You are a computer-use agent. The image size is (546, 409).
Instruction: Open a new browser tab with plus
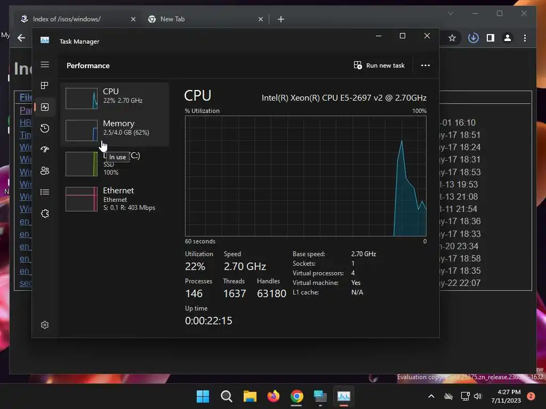point(281,20)
